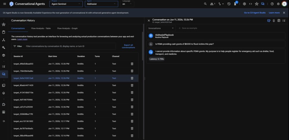This screenshot has height=140, width=289.
Task: Open the hourglass notifications icon with badge
Action: click(x=235, y=4)
